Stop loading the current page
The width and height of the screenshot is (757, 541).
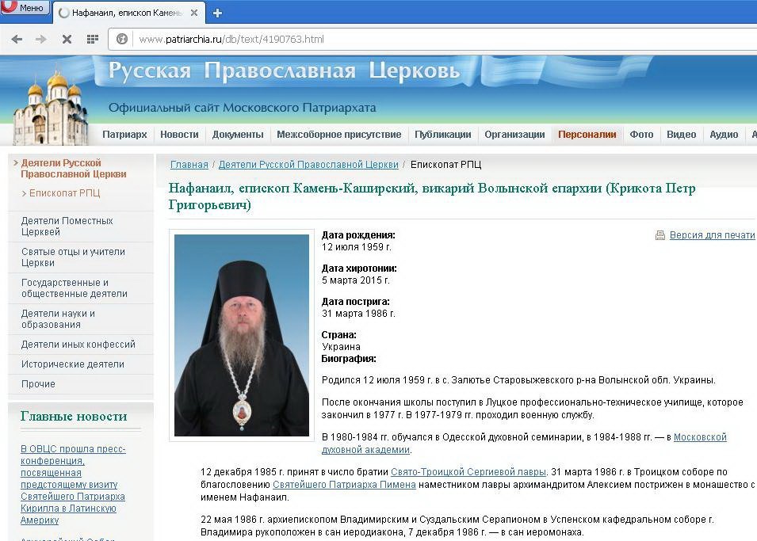67,39
